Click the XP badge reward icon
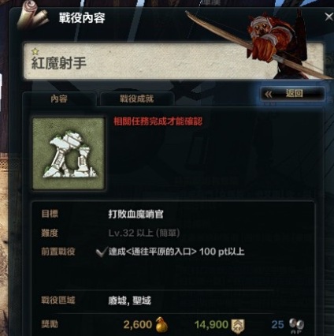Screen dimensions: 334x336 238,326
